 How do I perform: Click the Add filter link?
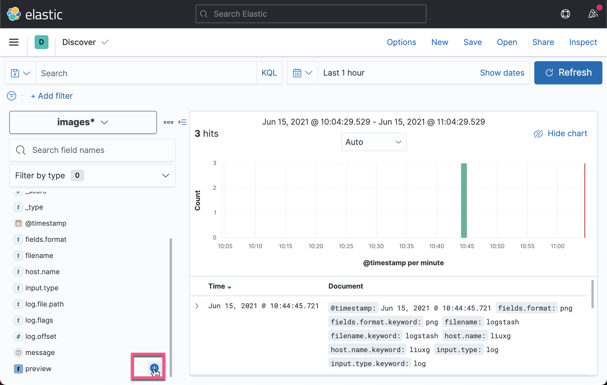point(52,96)
